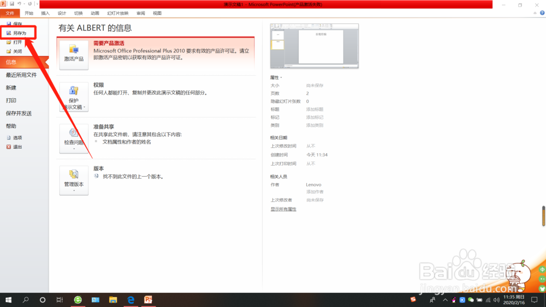Click 退出 to exit PowerPoint

tap(15, 147)
